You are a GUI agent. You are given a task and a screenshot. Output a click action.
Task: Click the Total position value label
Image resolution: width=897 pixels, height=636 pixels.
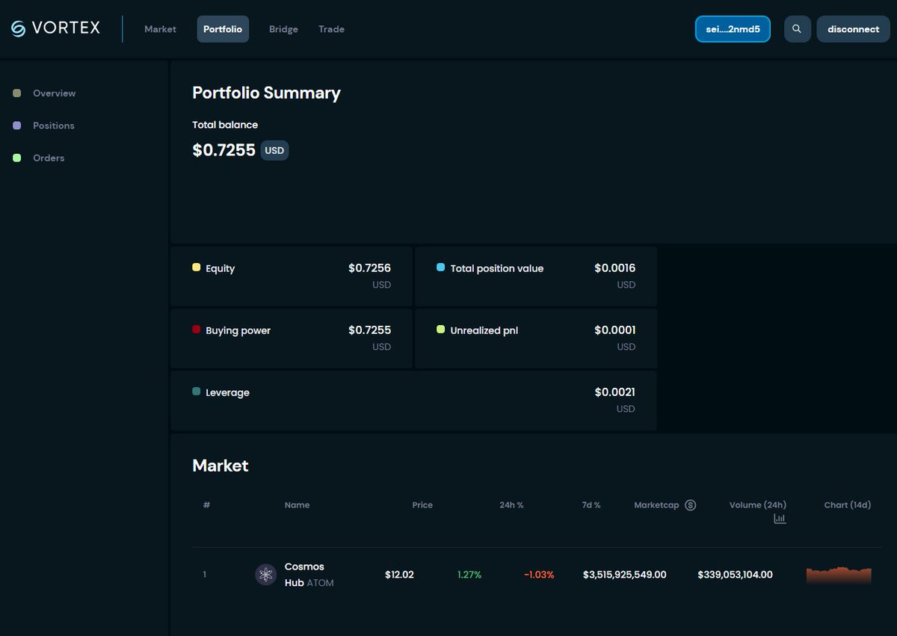tap(497, 268)
